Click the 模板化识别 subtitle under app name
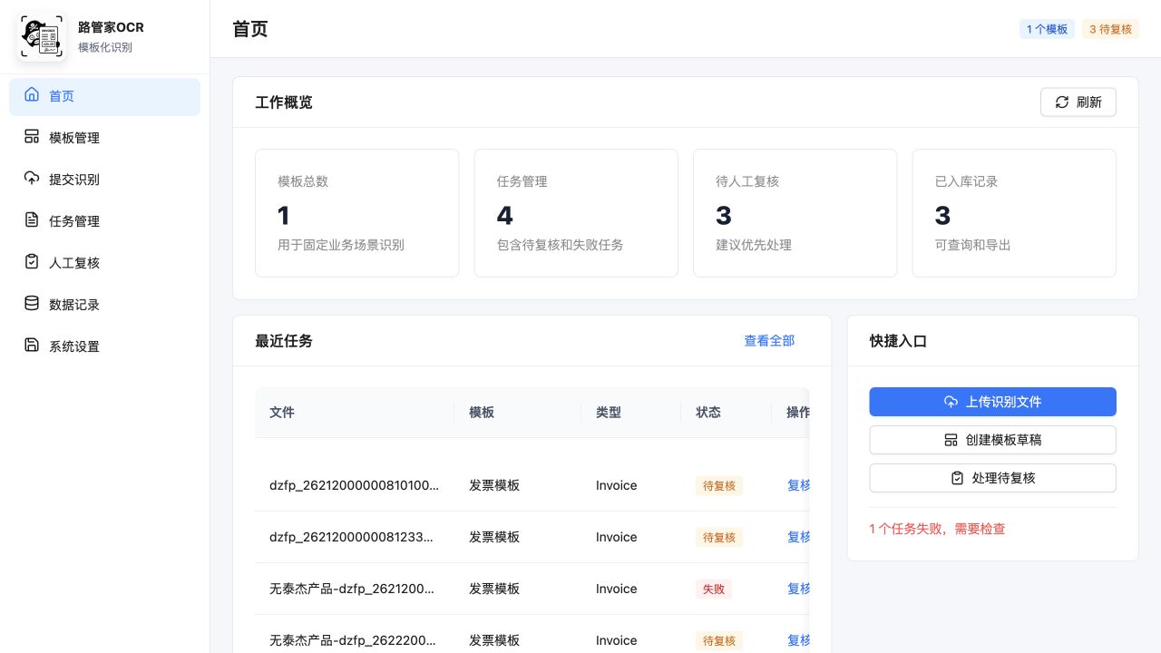Viewport: 1161px width, 653px height. [105, 47]
